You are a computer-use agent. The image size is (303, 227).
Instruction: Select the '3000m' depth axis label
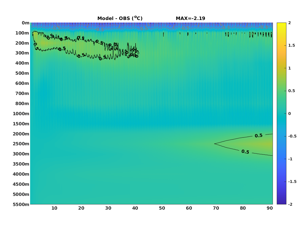[21, 154]
